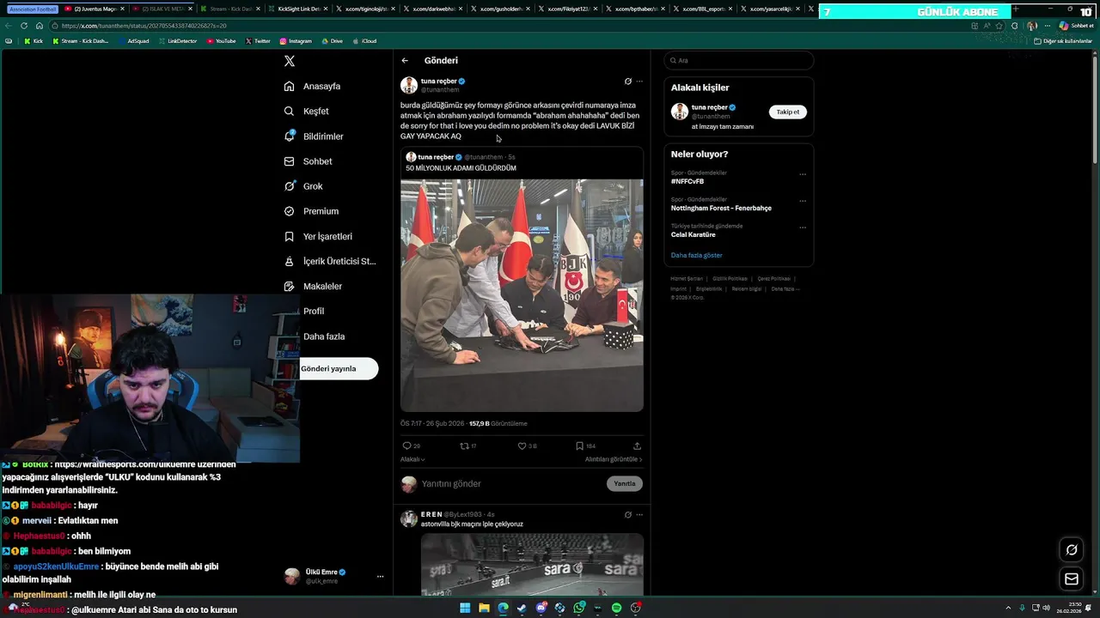Open Premium in the sidebar

click(x=311, y=211)
